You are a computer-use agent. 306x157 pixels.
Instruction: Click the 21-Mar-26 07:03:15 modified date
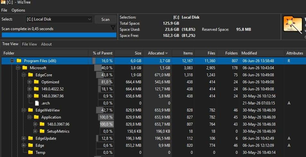(259, 103)
